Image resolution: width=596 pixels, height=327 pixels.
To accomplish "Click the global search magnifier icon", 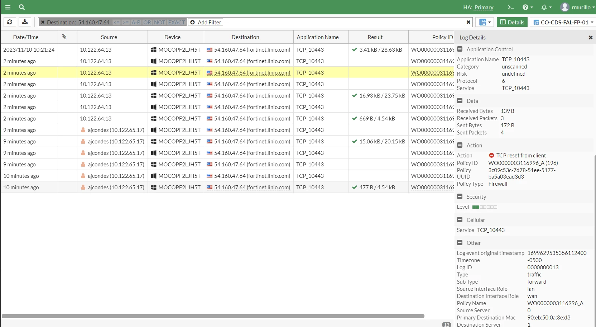I will coord(22,7).
